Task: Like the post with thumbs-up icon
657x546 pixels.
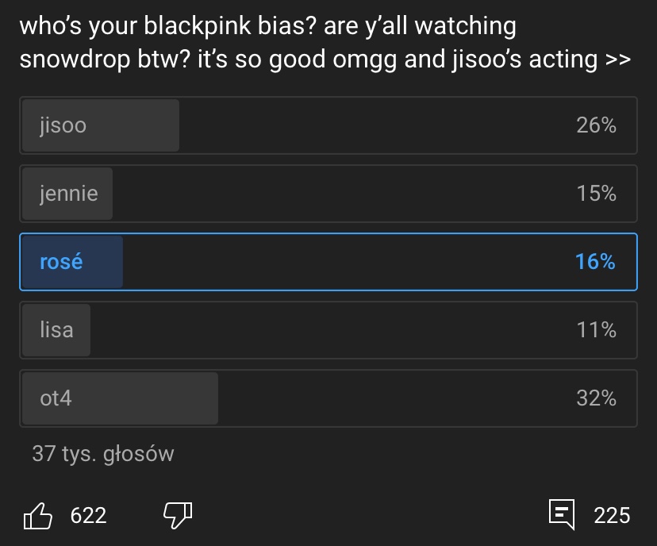Action: (37, 516)
